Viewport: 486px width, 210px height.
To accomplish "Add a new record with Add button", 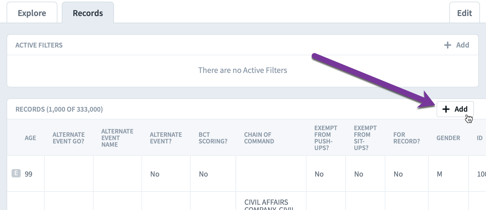I will [x=455, y=109].
